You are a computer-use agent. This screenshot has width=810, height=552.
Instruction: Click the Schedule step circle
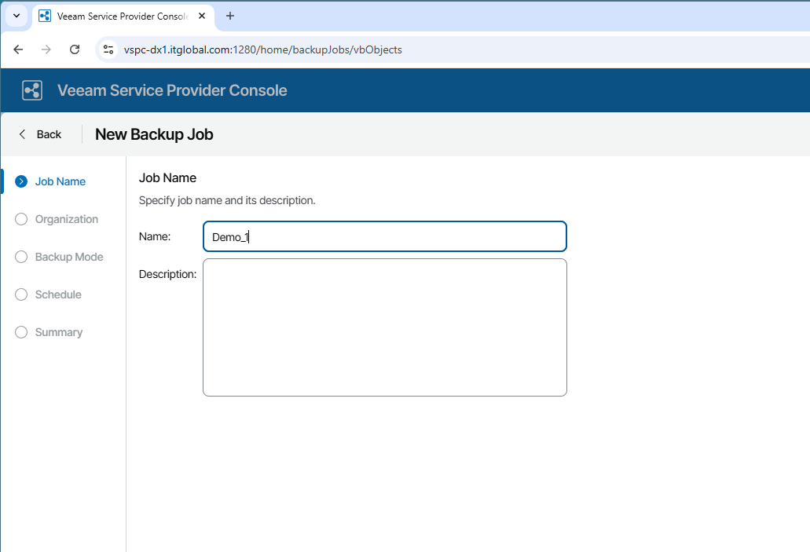[x=21, y=295]
